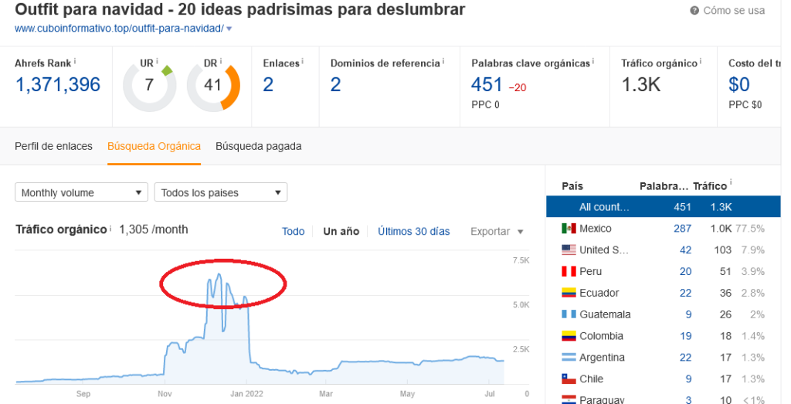Click the Argentina country name

tap(602, 358)
